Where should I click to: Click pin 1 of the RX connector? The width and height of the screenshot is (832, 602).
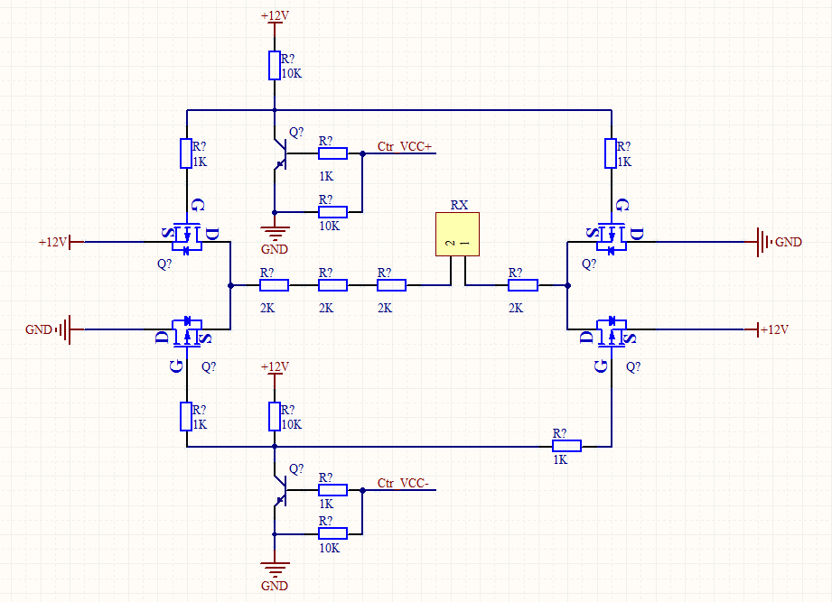click(465, 272)
